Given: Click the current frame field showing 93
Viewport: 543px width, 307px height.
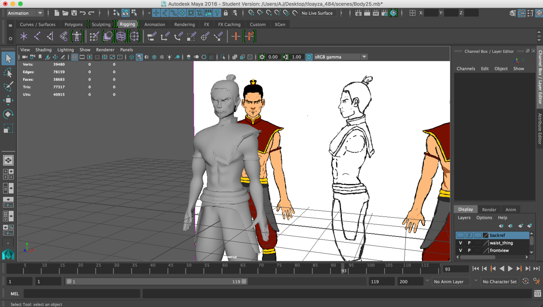Looking at the screenshot, I should click(456, 269).
